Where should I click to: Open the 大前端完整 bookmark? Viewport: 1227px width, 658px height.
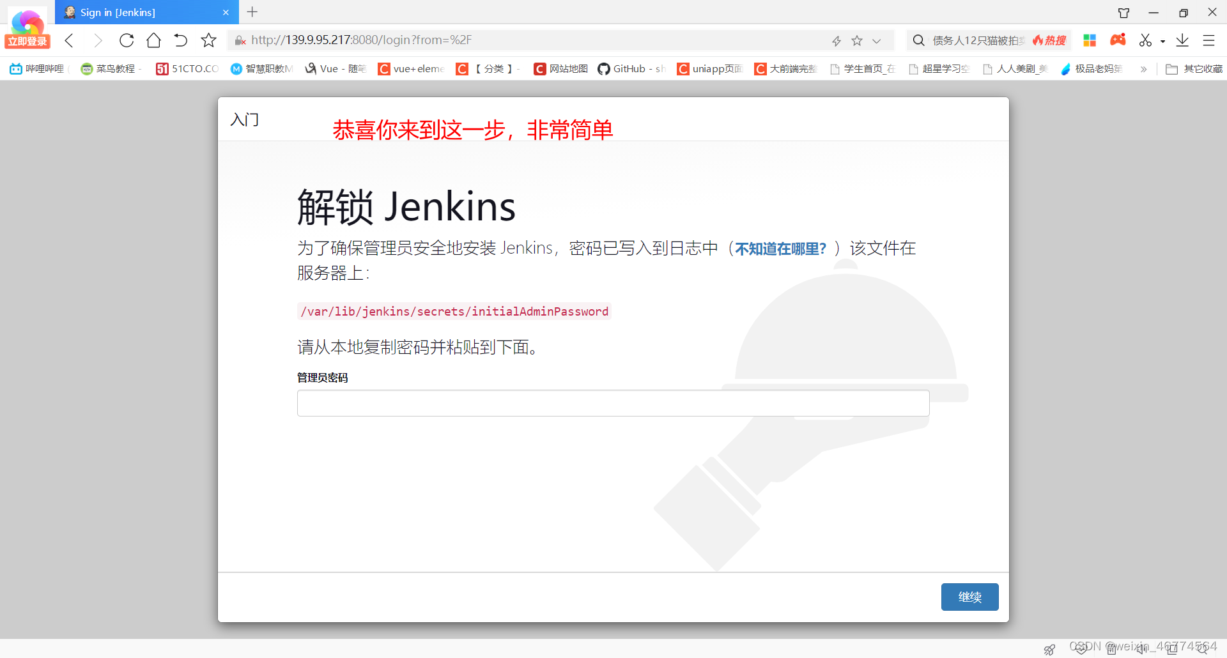click(785, 68)
